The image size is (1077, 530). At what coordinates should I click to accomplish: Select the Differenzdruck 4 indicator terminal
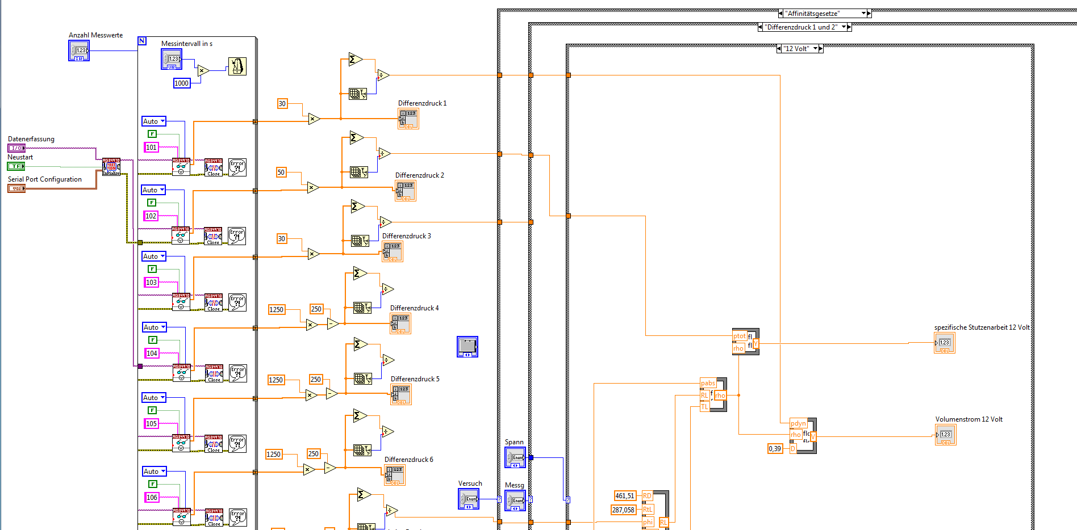tap(400, 323)
